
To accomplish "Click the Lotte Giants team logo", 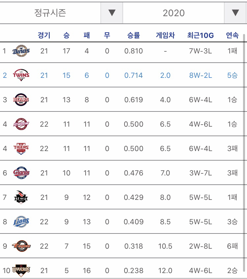I will [x=21, y=173].
